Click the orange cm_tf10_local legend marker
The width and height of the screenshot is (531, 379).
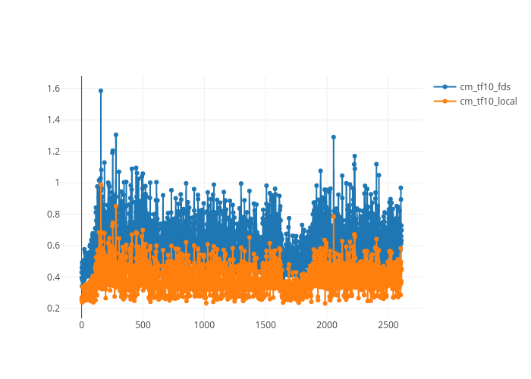[445, 101]
